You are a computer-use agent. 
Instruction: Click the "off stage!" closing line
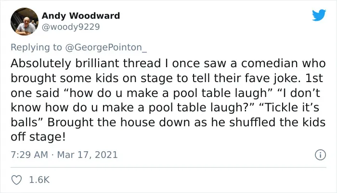click(38, 137)
